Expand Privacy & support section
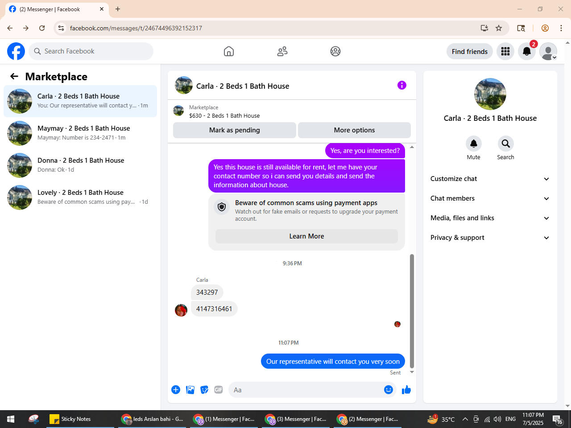Image resolution: width=571 pixels, height=428 pixels. click(x=490, y=238)
